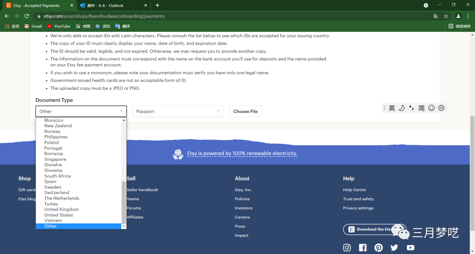Screen dimensions: 475x254
Task: Open Etsy's YouTube social icon
Action: [x=410, y=247]
